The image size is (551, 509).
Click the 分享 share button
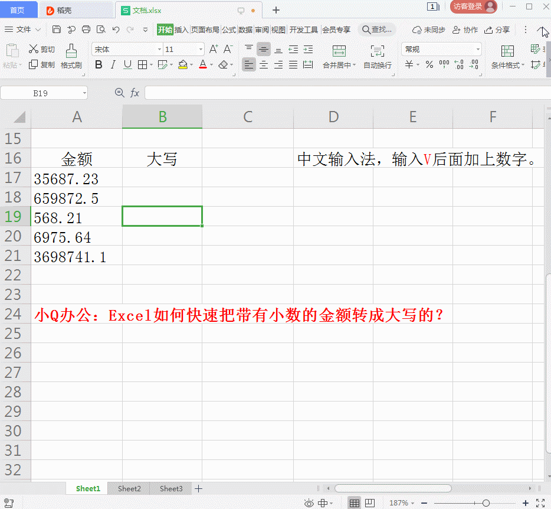497,30
